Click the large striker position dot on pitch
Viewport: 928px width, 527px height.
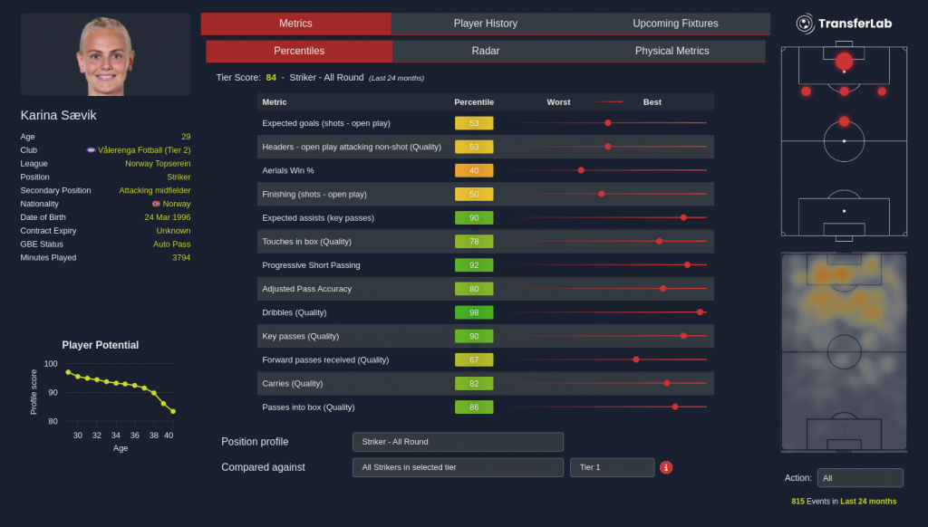point(844,61)
